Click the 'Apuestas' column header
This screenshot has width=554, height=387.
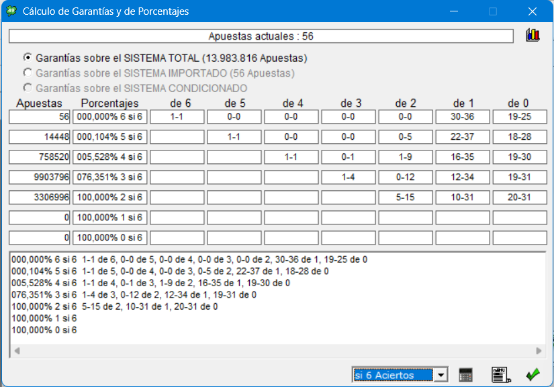point(39,103)
